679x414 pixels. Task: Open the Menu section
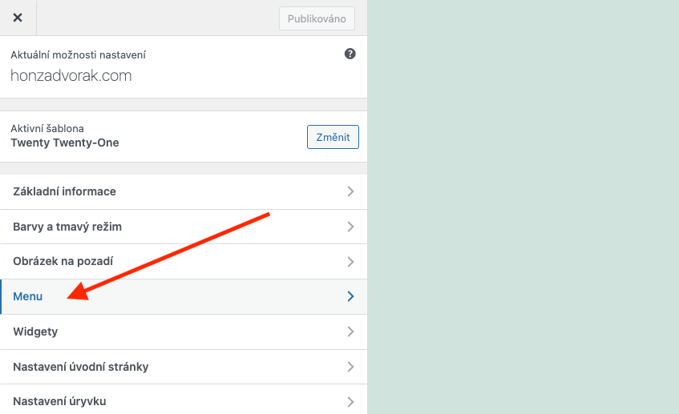tap(184, 297)
